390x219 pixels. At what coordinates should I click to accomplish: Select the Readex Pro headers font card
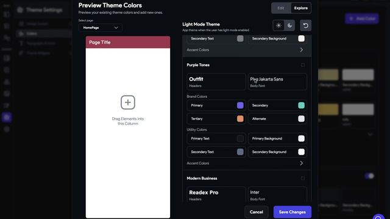[x=216, y=195]
